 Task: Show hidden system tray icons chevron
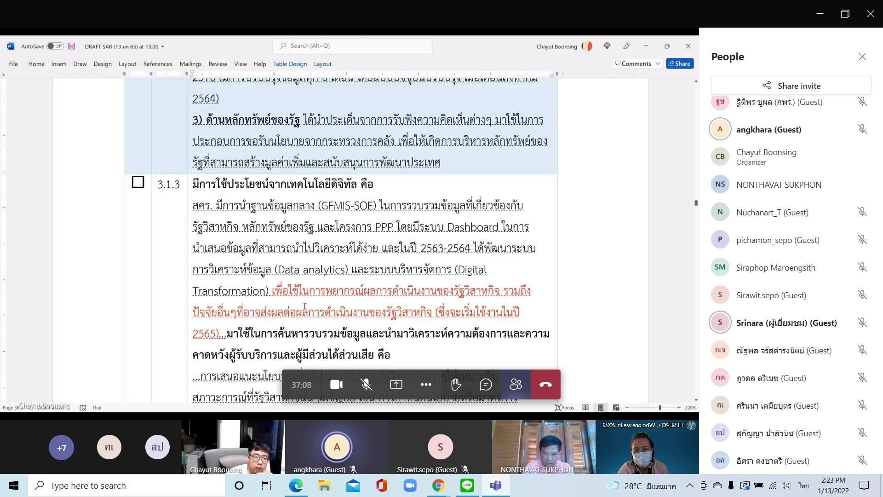tap(689, 485)
